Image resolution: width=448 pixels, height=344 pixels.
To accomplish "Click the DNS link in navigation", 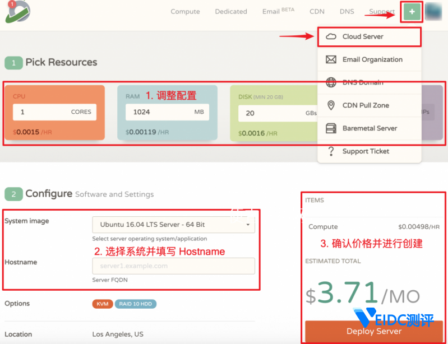I will point(347,12).
